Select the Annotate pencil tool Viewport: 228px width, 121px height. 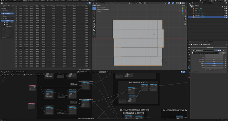(x=94, y=27)
